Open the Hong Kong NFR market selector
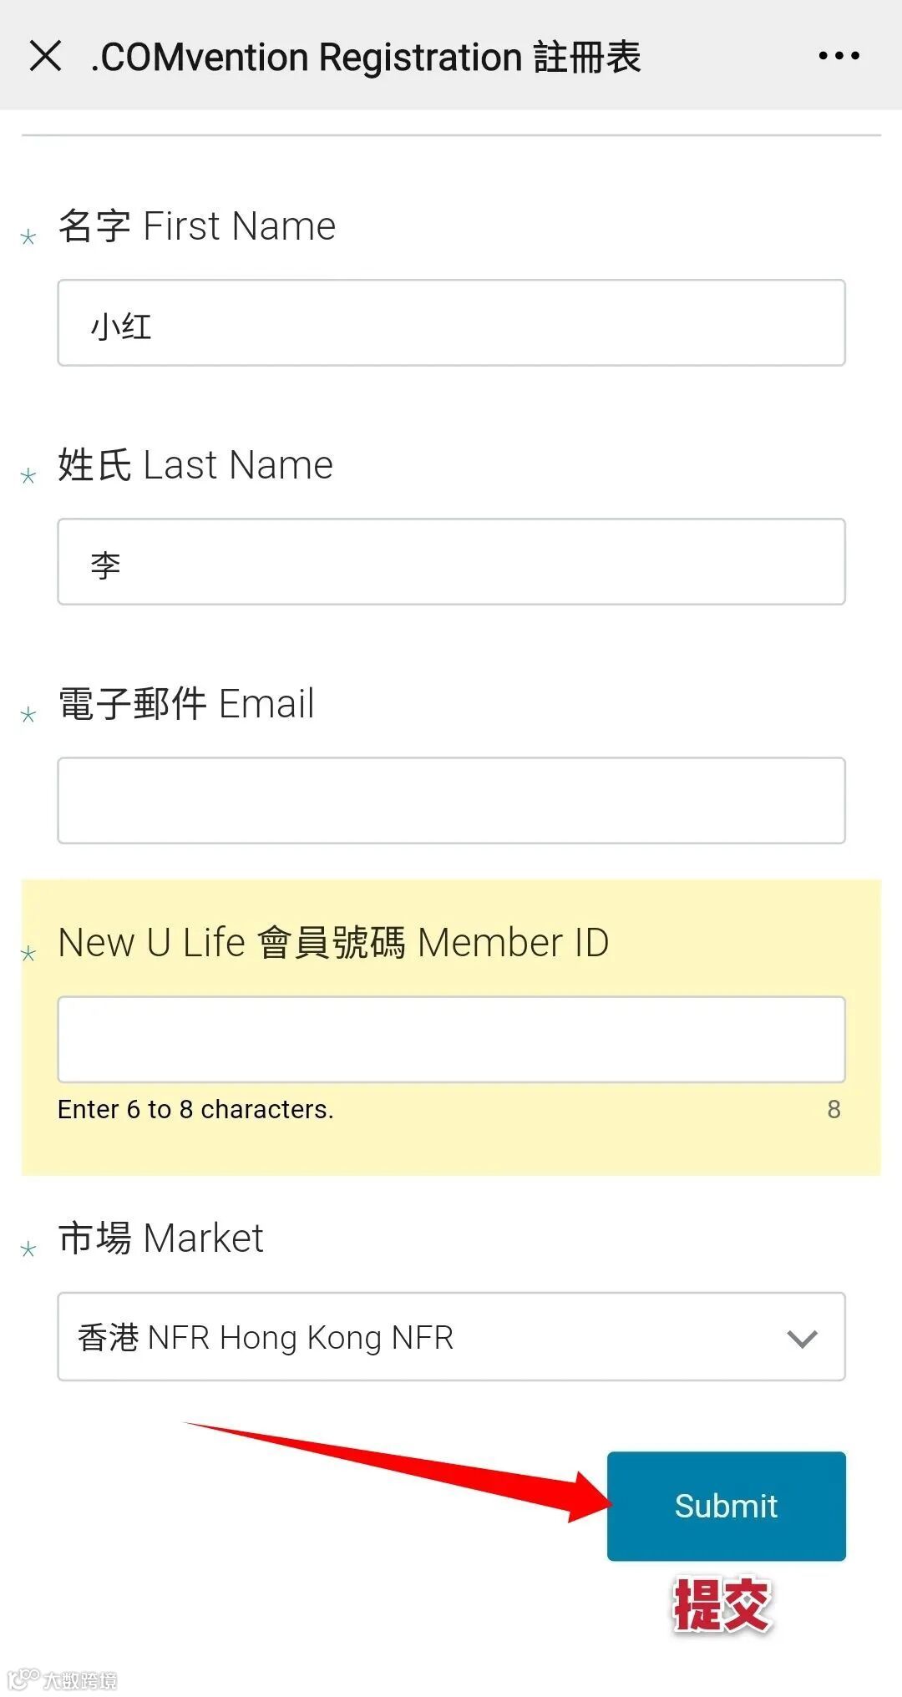This screenshot has width=902, height=1697. [x=451, y=1336]
